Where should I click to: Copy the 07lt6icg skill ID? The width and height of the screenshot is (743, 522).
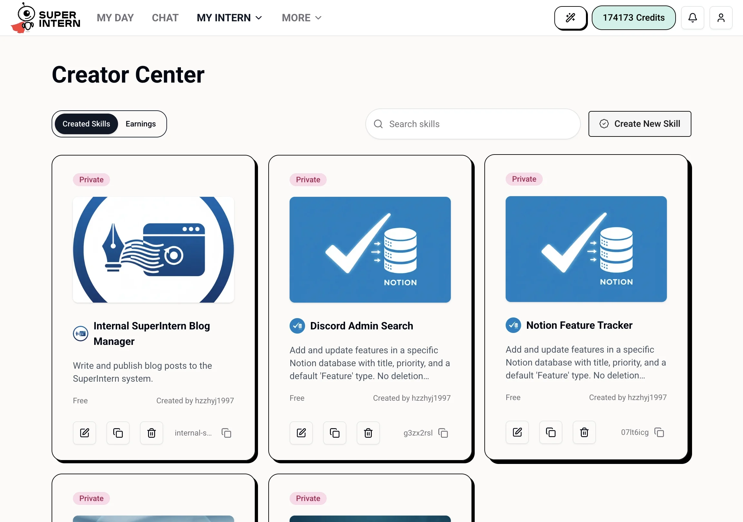pos(659,432)
